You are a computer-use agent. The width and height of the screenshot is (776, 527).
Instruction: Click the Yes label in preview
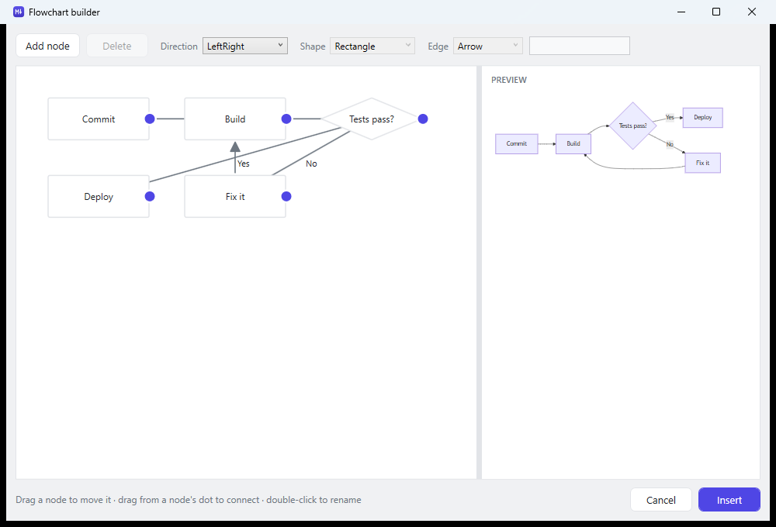click(670, 118)
